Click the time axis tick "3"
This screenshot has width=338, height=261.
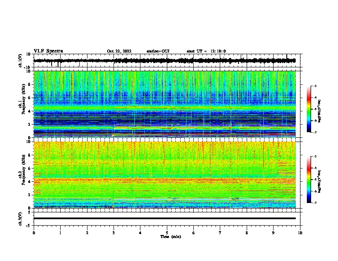click(114, 233)
